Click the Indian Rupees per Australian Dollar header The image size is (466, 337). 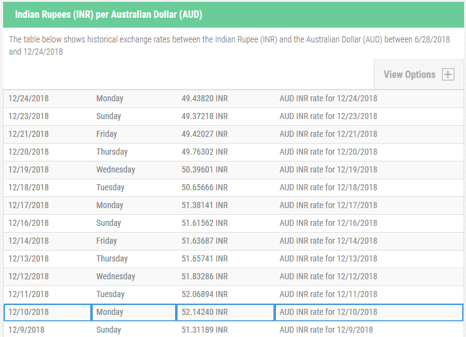[x=108, y=15]
